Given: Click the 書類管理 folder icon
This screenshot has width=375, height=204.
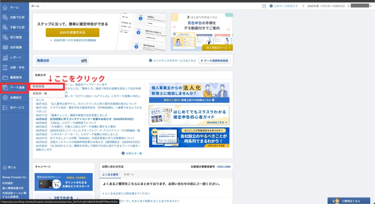Looking at the screenshot, I should tap(5, 77).
